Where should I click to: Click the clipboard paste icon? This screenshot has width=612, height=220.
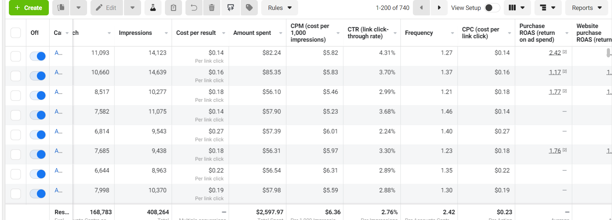click(x=173, y=8)
